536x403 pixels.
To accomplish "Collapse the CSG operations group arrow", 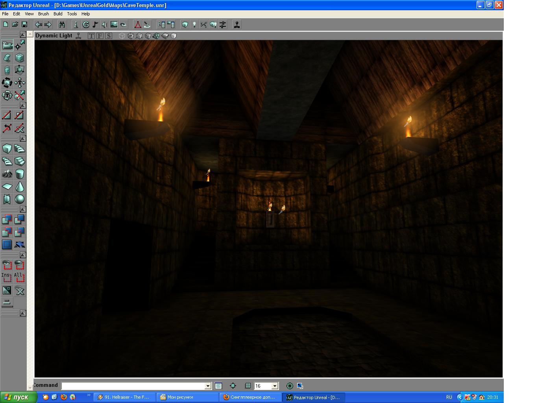I will coord(23,209).
